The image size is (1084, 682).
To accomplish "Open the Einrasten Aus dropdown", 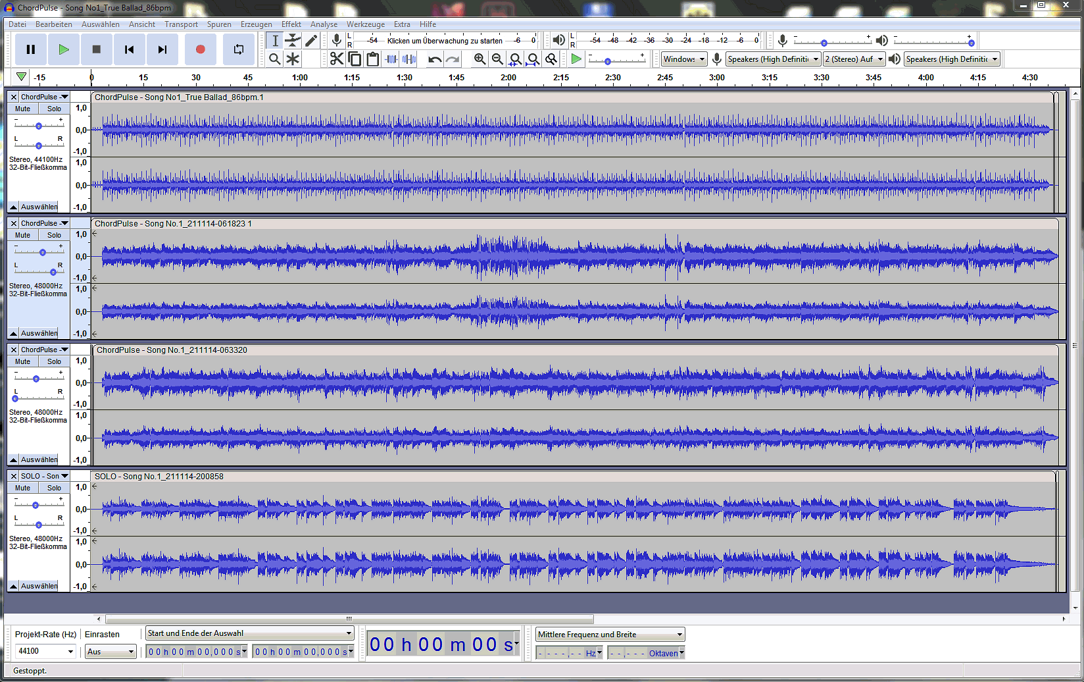I will [111, 652].
